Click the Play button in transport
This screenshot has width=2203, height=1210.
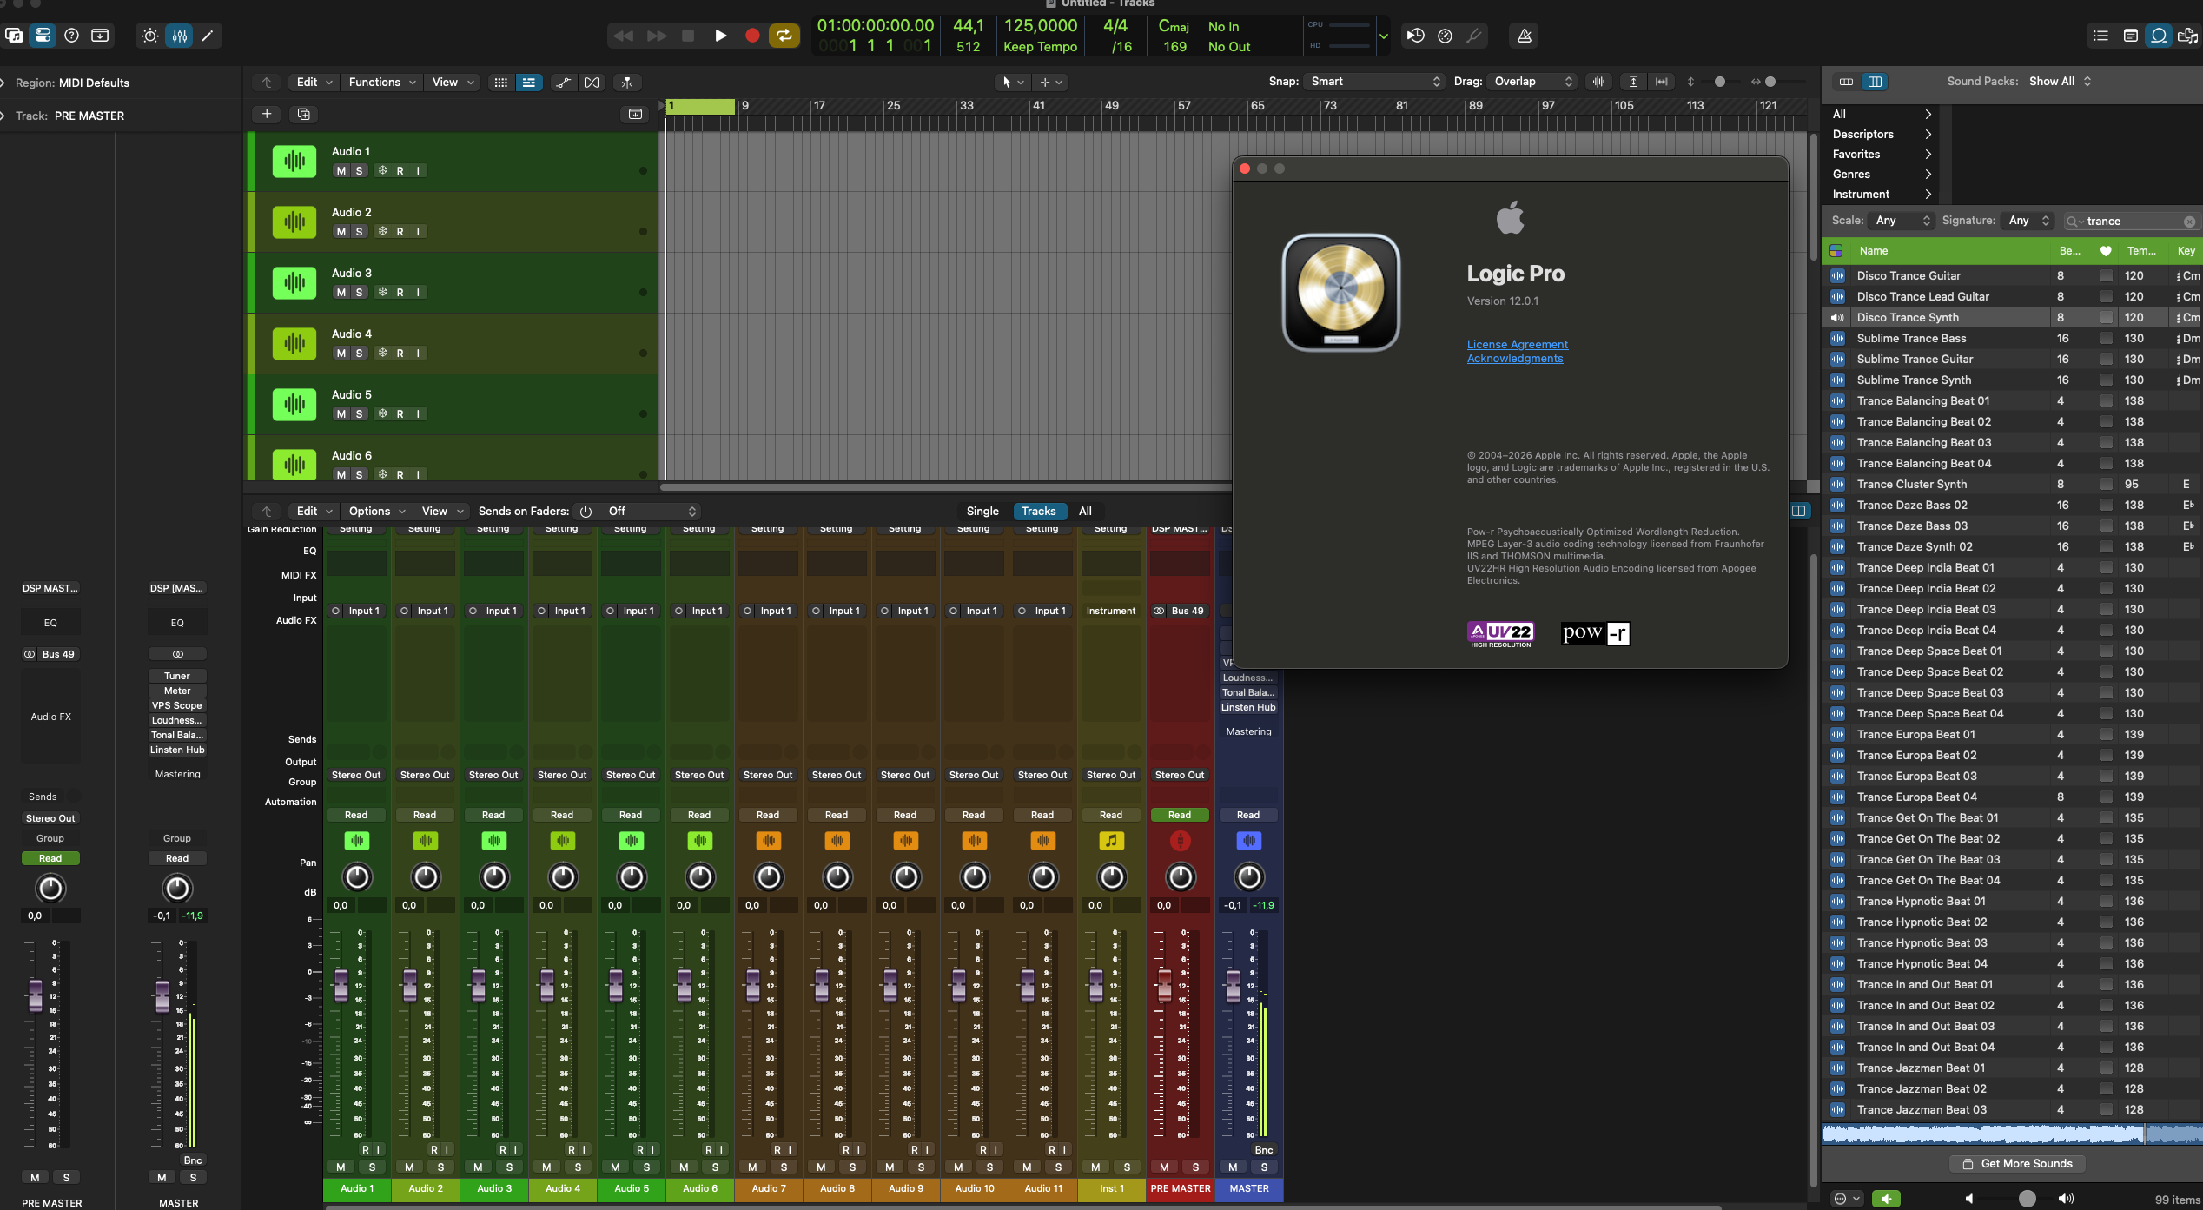coord(720,36)
